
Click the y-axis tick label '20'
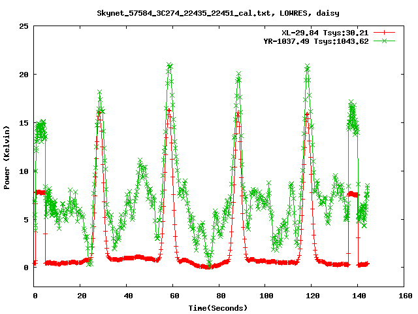(24, 75)
